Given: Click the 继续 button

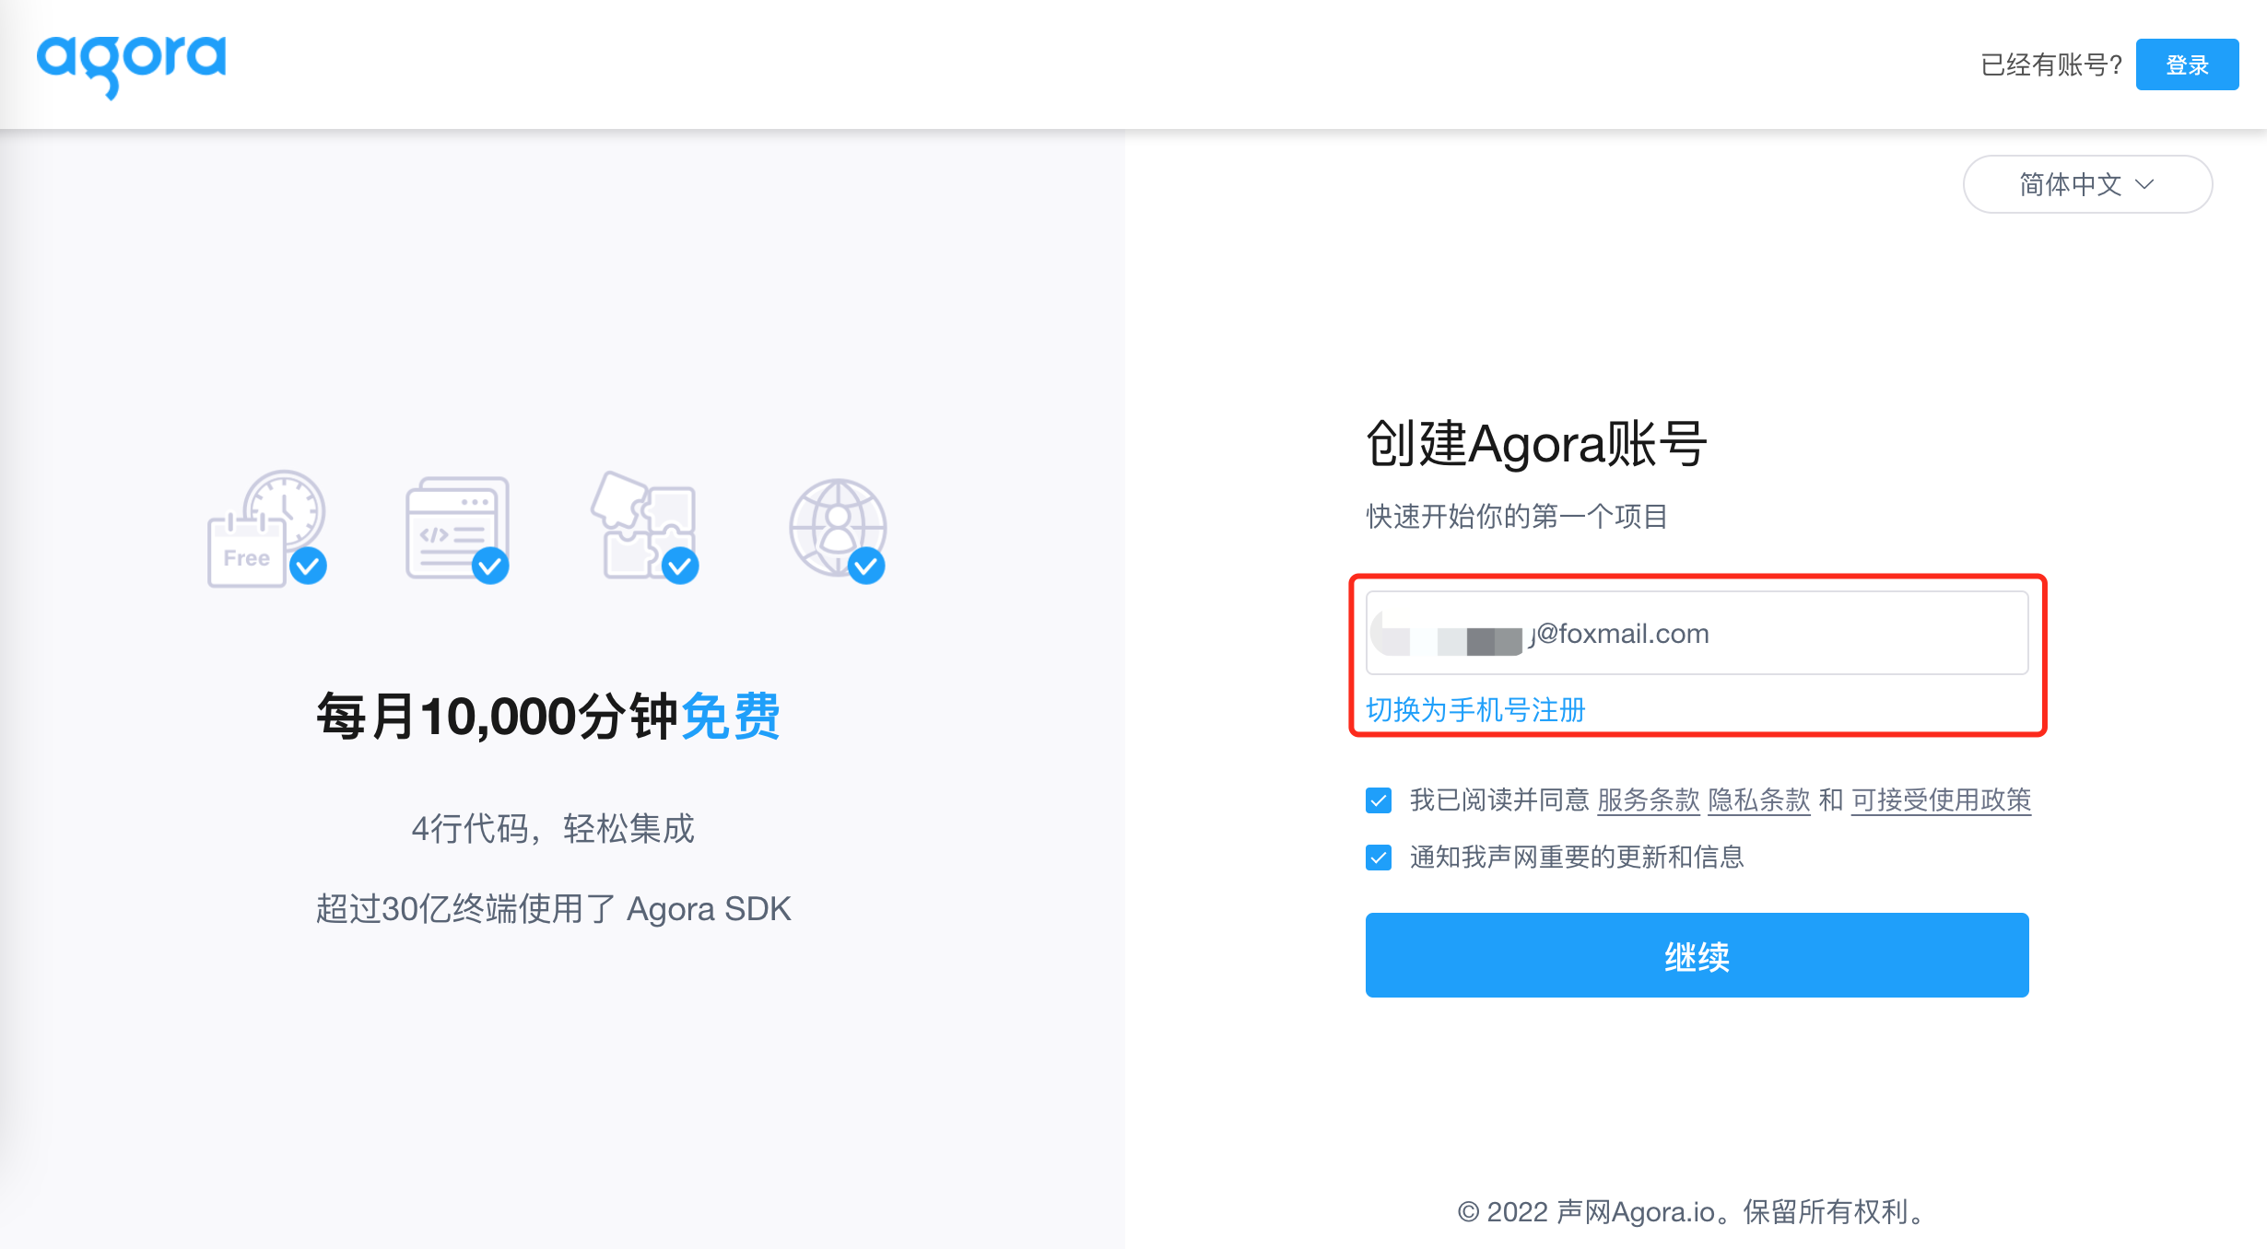Looking at the screenshot, I should pos(1697,955).
